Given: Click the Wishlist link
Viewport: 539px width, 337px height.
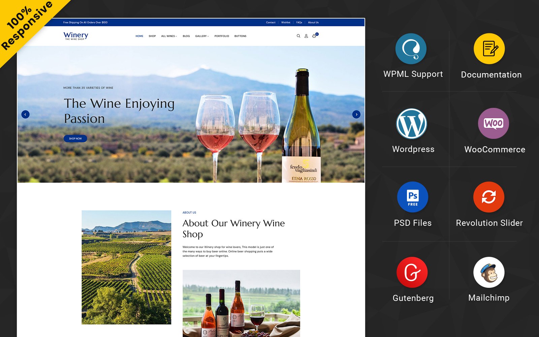Looking at the screenshot, I should tap(285, 22).
